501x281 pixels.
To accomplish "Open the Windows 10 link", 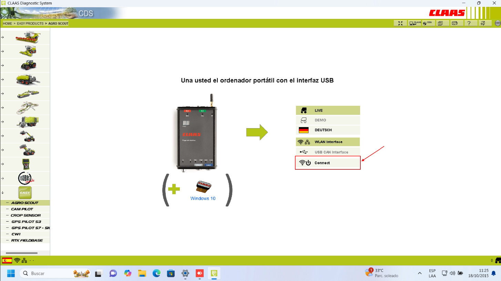I will (x=203, y=198).
